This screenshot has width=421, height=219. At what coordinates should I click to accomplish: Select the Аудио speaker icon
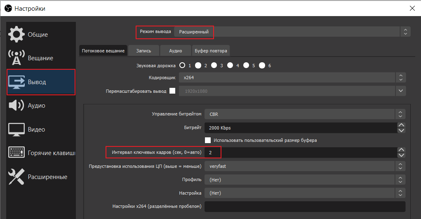tap(16, 106)
